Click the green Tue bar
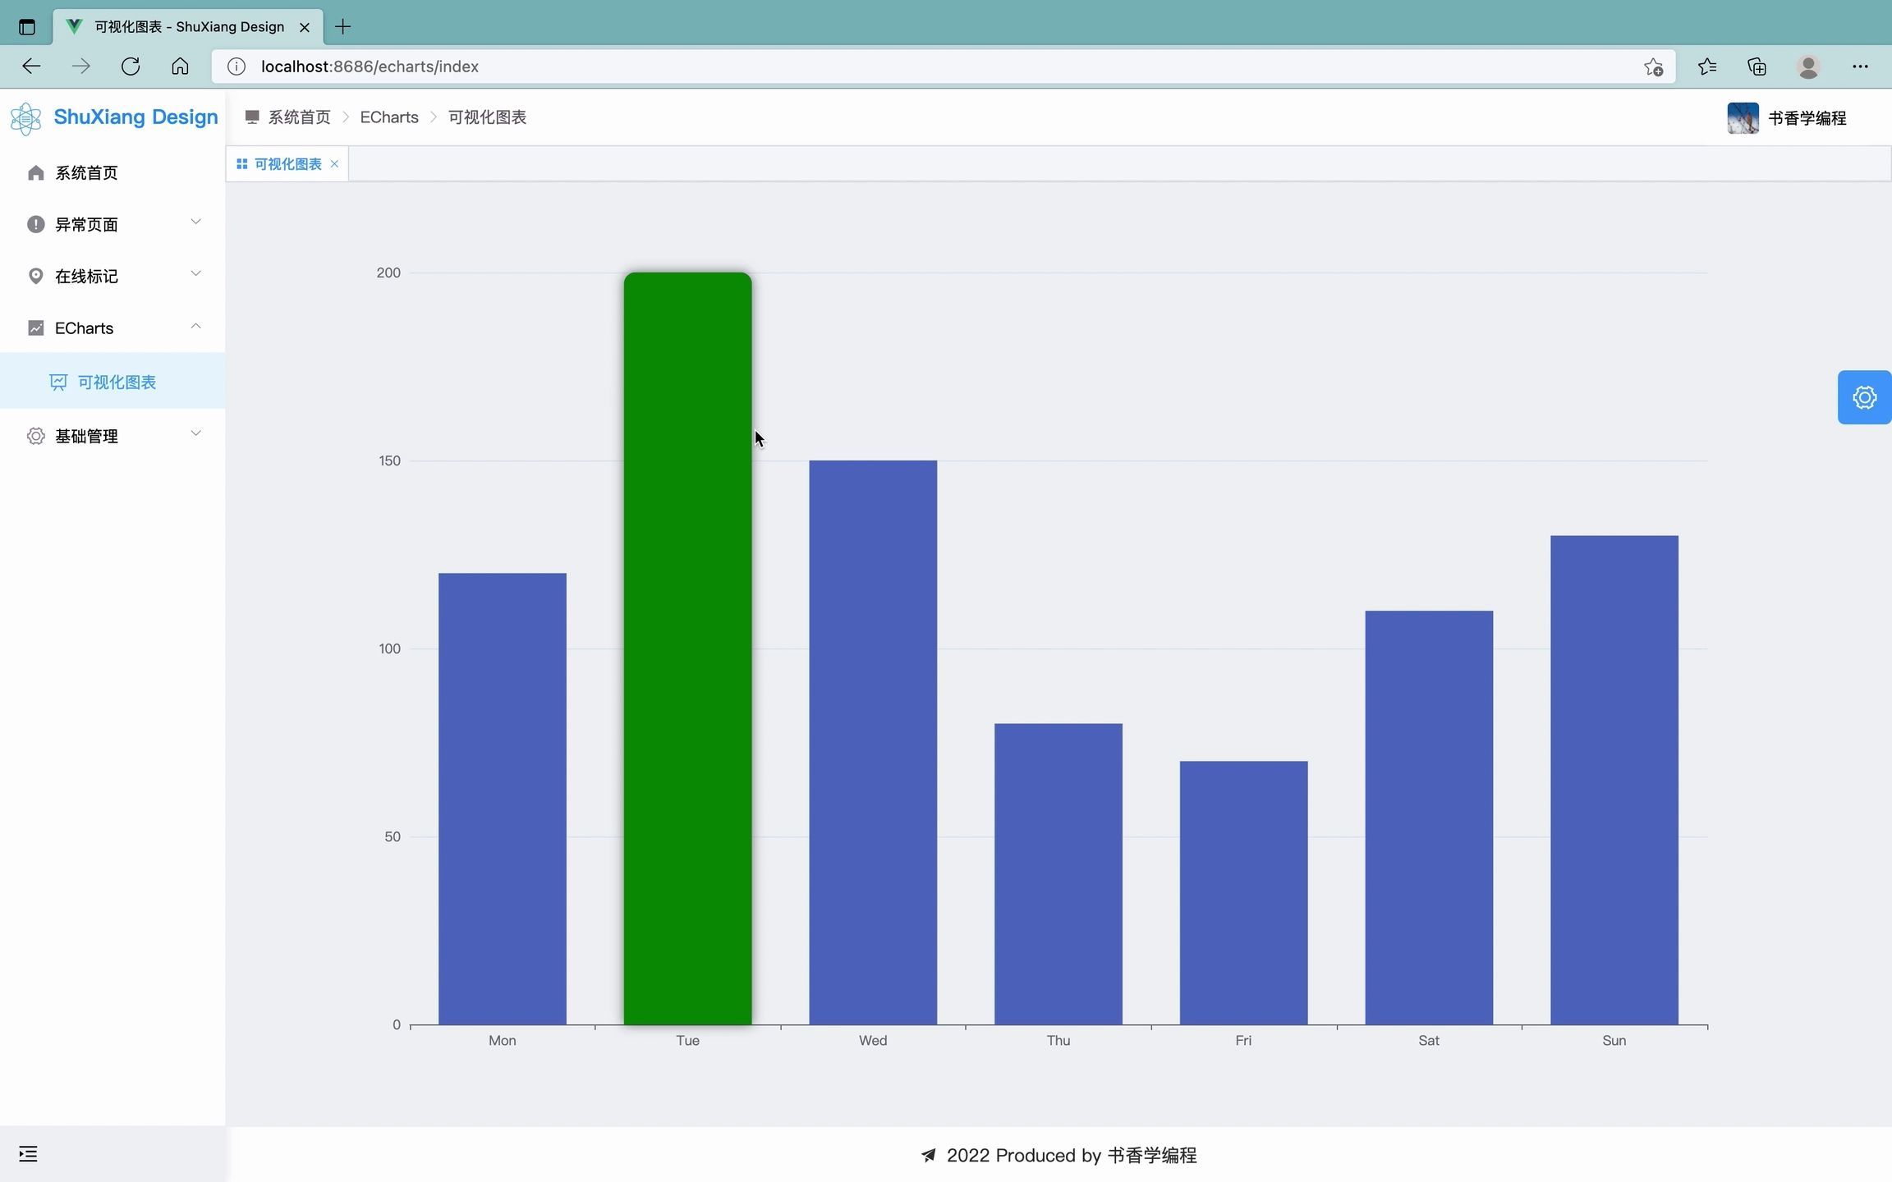 pyautogui.click(x=687, y=648)
